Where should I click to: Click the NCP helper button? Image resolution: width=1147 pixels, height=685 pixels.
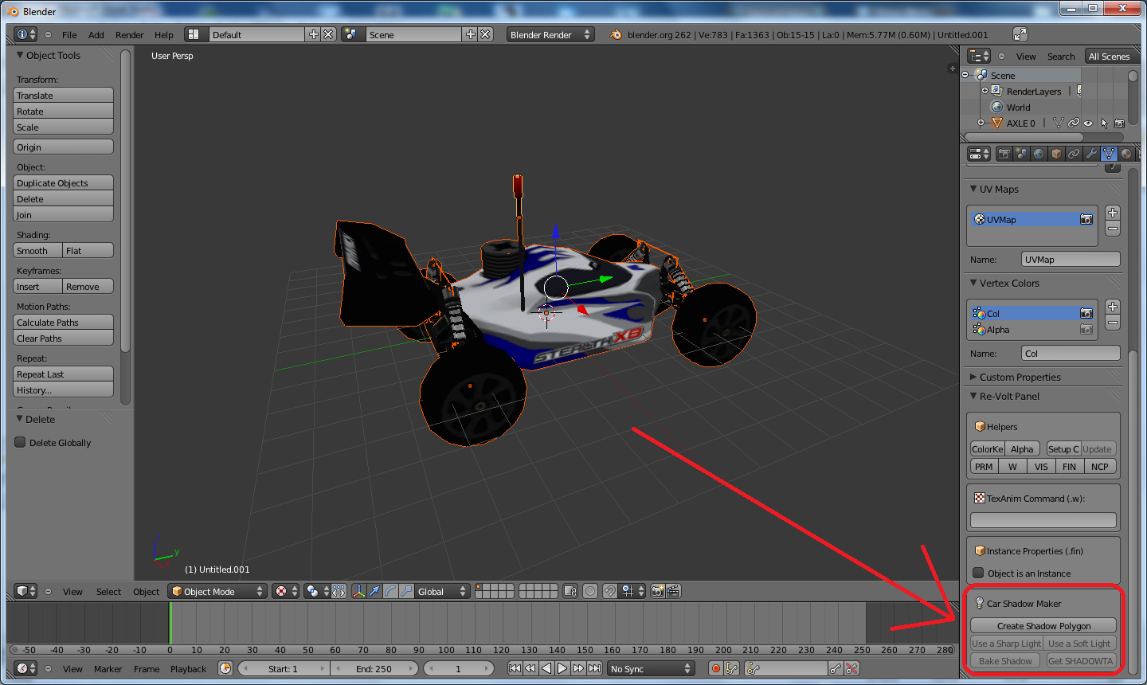pyautogui.click(x=1100, y=466)
